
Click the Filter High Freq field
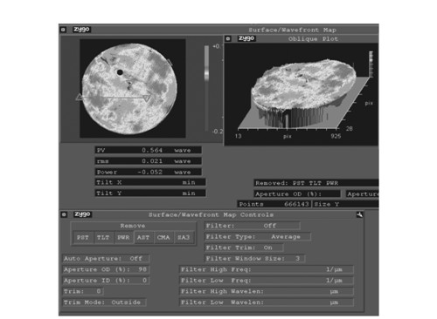pyautogui.click(x=267, y=269)
